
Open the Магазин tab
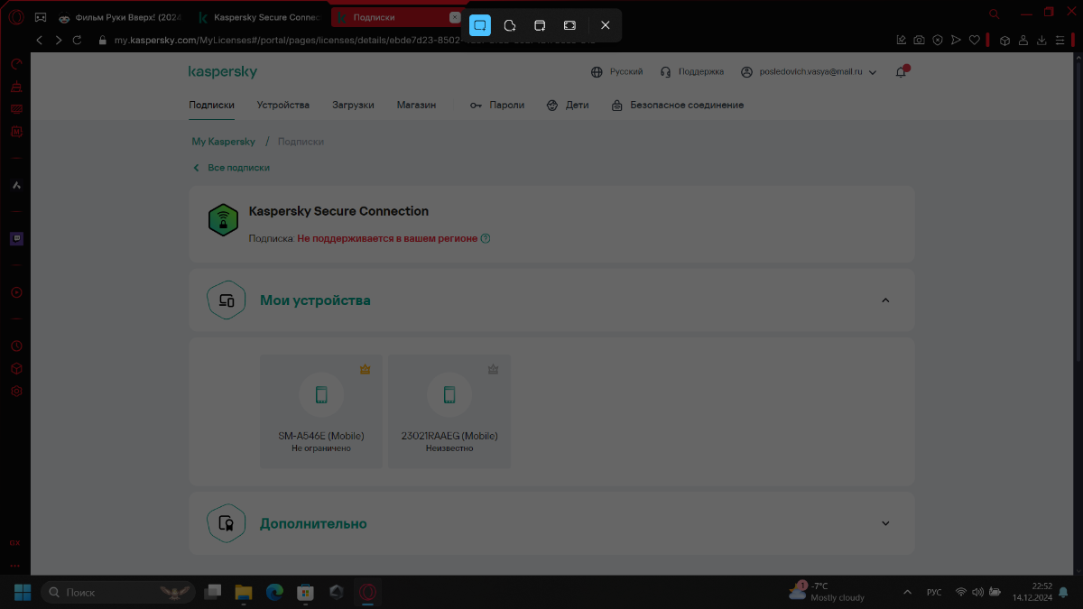(416, 106)
